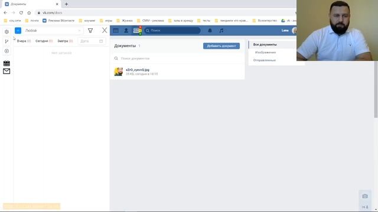
Task: Click the lock icon in address bar
Action: 39,13
